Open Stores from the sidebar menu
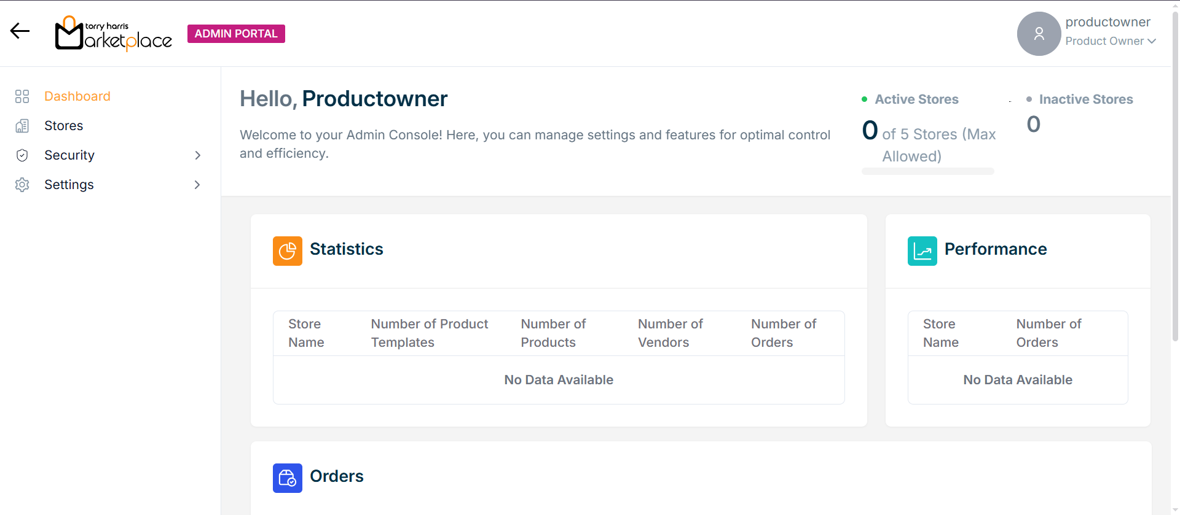Screen dimensions: 1180x515 64,126
